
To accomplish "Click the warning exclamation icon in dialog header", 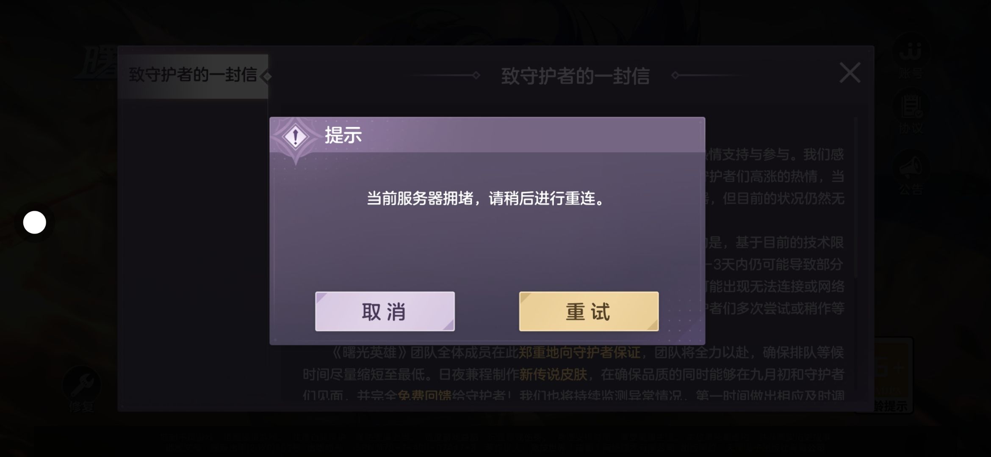I will (x=296, y=137).
